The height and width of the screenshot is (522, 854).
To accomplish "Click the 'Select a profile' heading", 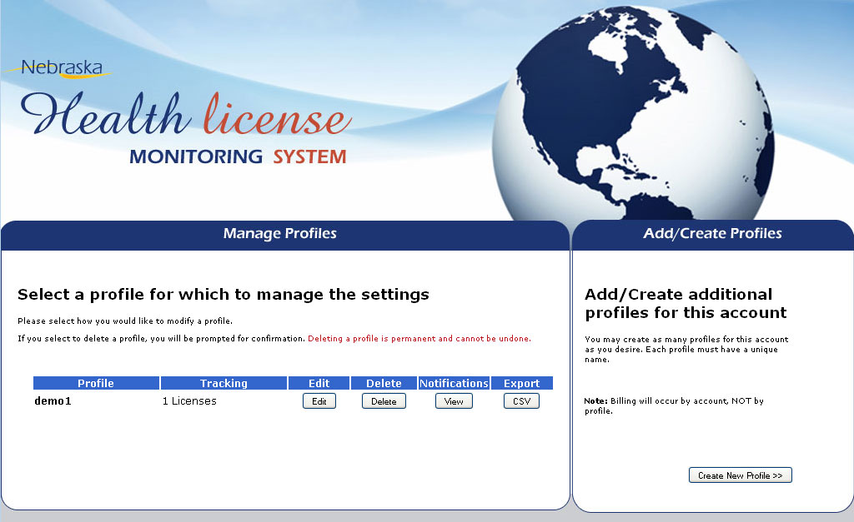I will (x=224, y=295).
